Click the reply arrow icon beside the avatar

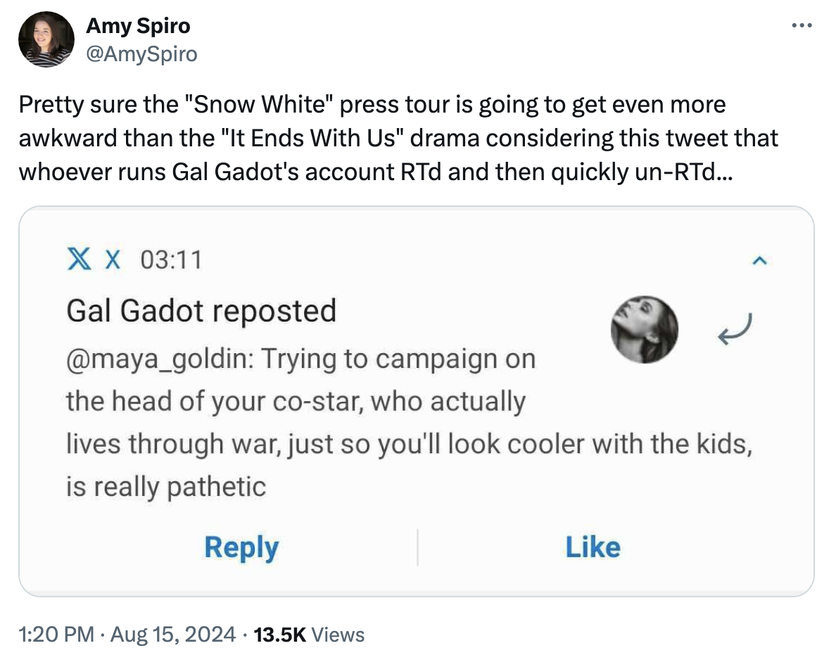click(735, 329)
